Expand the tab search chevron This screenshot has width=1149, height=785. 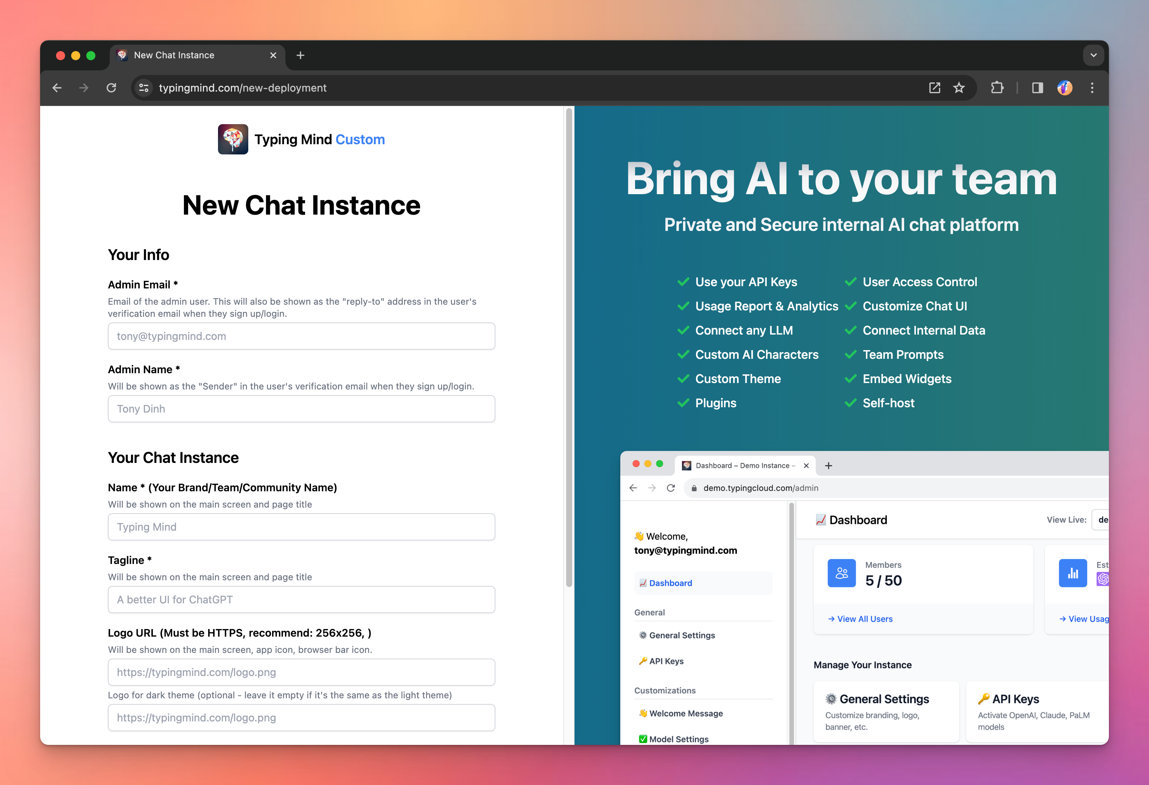[x=1094, y=55]
